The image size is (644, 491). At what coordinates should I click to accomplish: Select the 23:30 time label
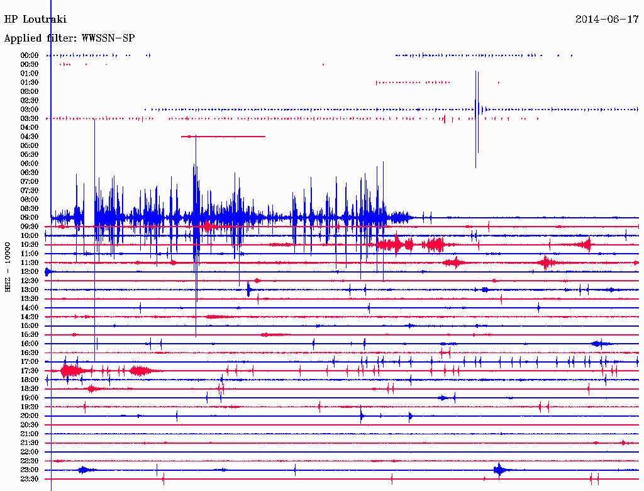(x=30, y=479)
